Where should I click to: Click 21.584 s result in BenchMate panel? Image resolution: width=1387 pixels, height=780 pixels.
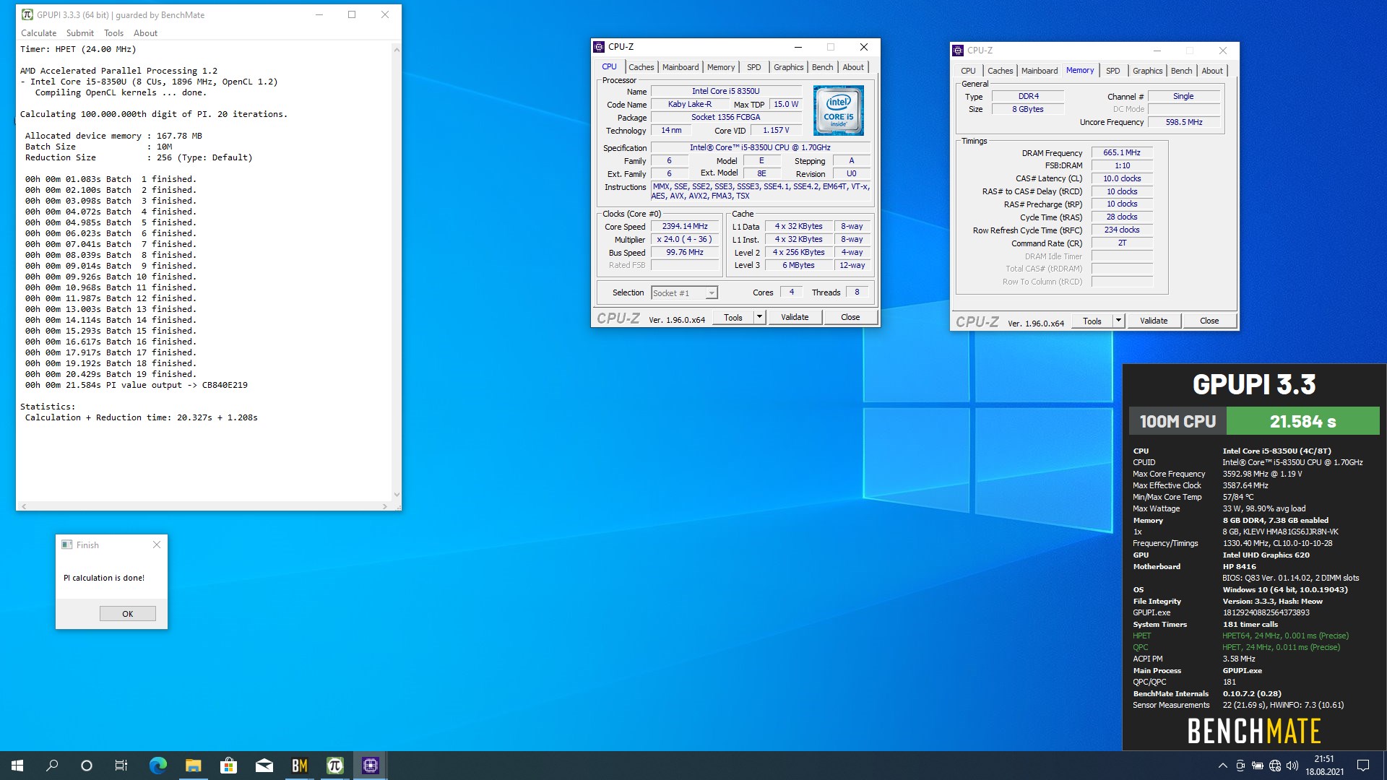1302,421
